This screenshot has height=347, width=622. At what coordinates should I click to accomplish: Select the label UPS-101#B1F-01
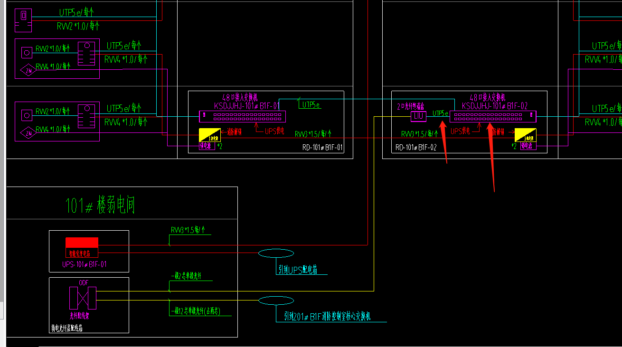coord(85,264)
